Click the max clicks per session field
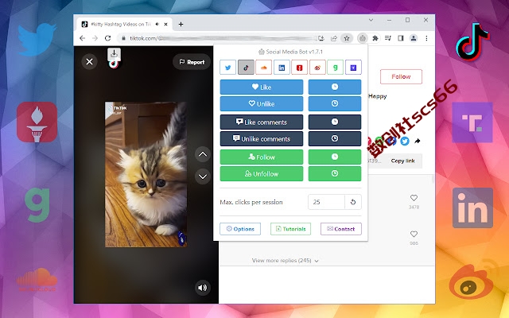 (x=326, y=202)
